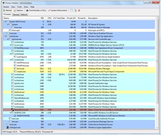Sort by the CPU column header

tap(48, 18)
